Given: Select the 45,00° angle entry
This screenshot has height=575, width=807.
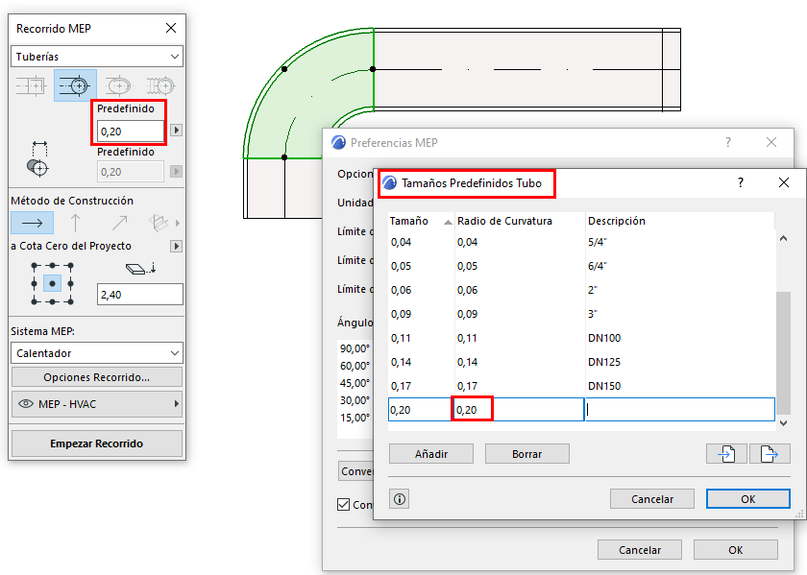Looking at the screenshot, I should [355, 383].
